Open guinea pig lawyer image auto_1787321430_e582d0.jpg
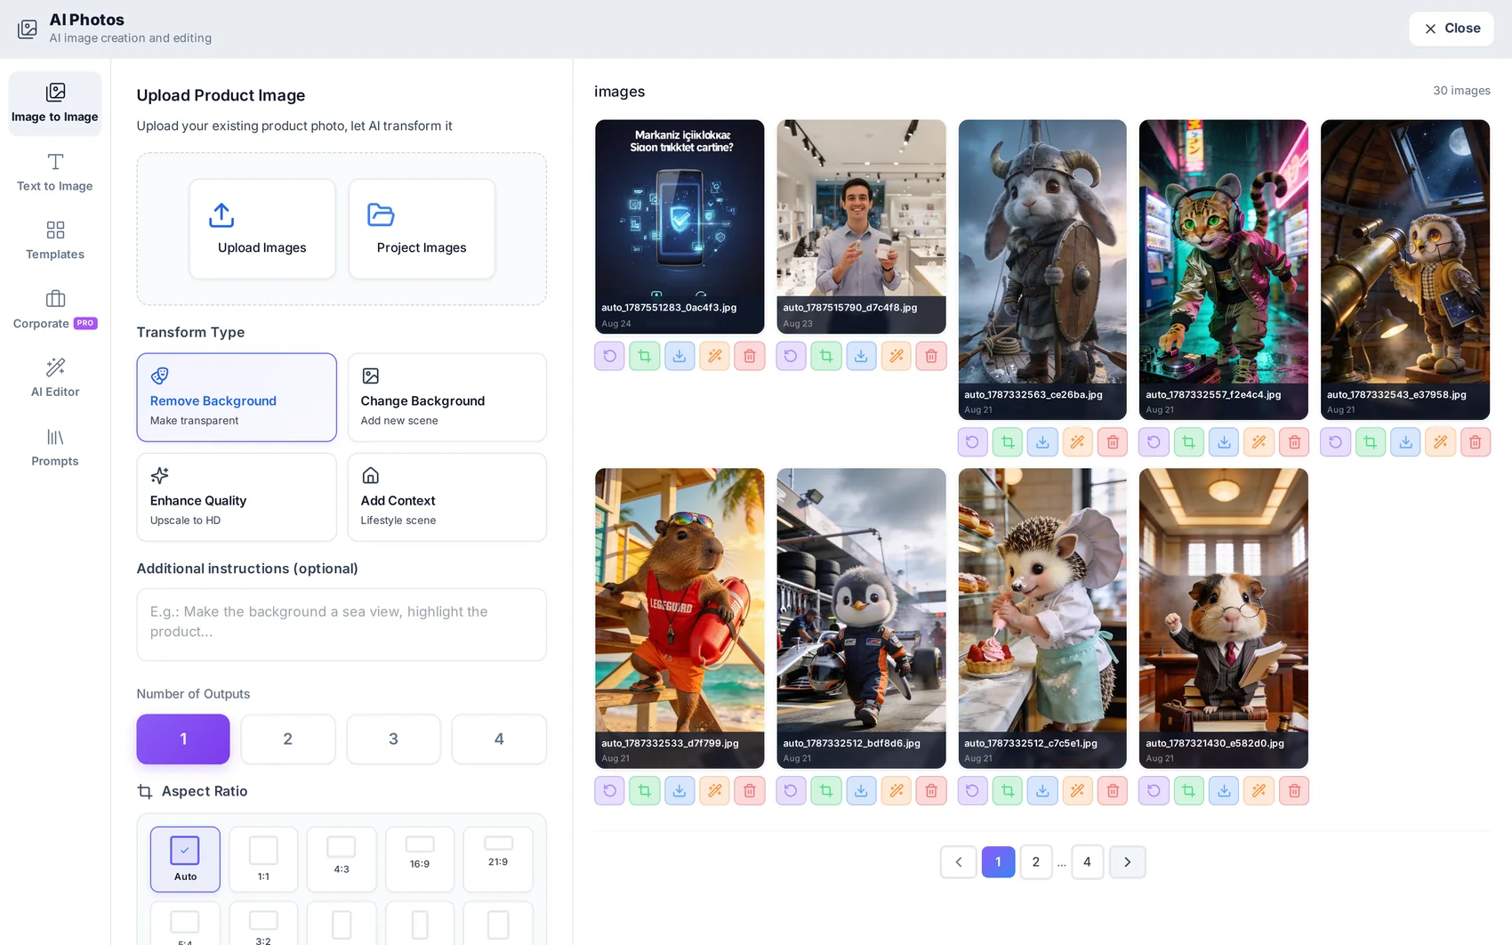 point(1224,618)
